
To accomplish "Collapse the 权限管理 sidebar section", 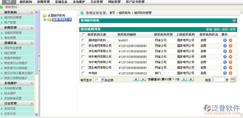I will coord(32,28).
